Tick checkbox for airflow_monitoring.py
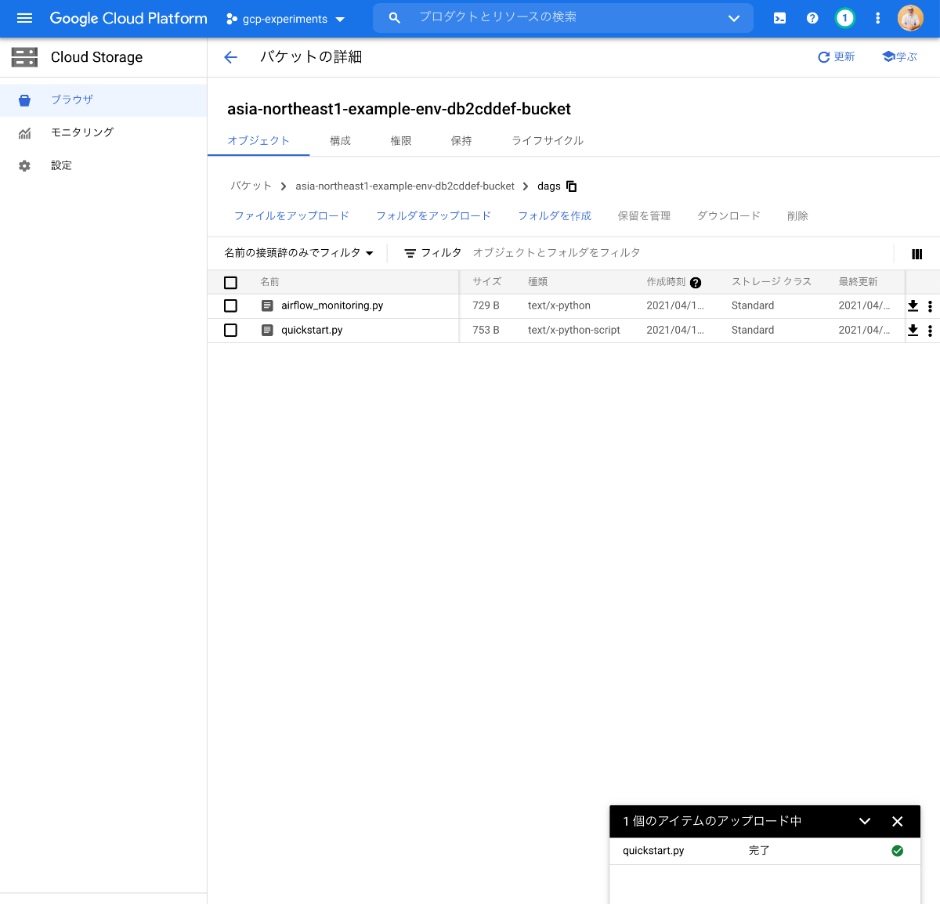 click(x=230, y=306)
